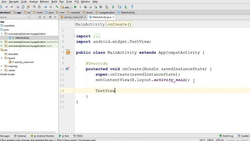Open the TODO tool window

pyautogui.click(x=78, y=136)
